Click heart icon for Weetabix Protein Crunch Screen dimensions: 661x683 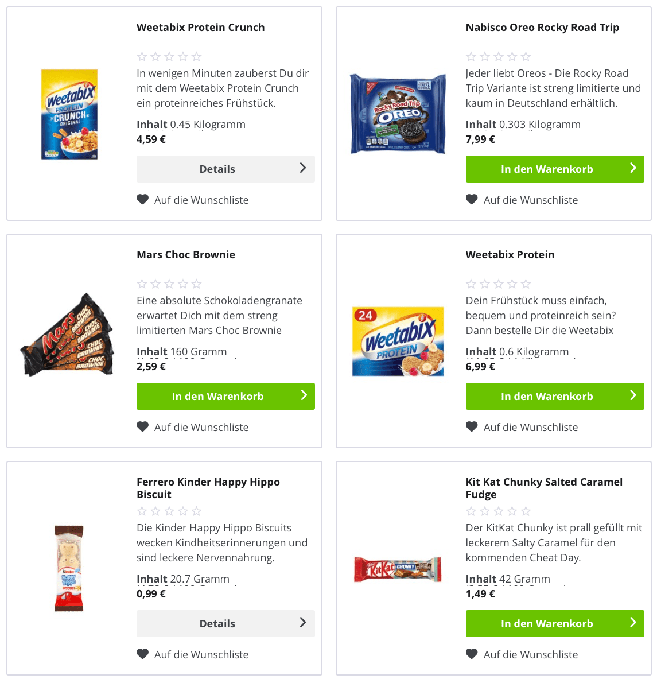[x=142, y=199]
